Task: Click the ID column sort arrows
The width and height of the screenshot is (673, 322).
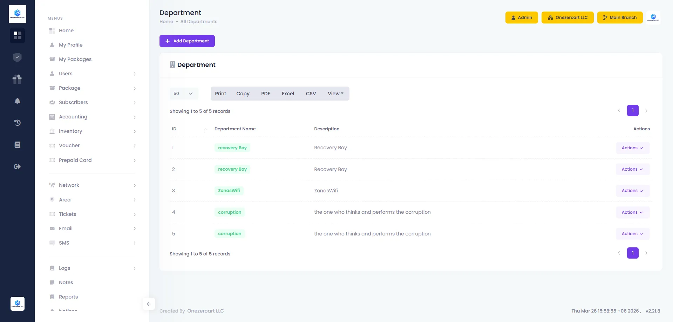Action: [x=205, y=130]
